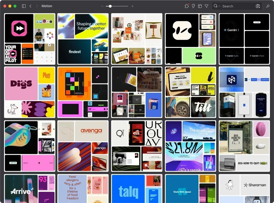This screenshot has height=203, width=274.
Task: Click the Motion folder title
Action: 47,6
